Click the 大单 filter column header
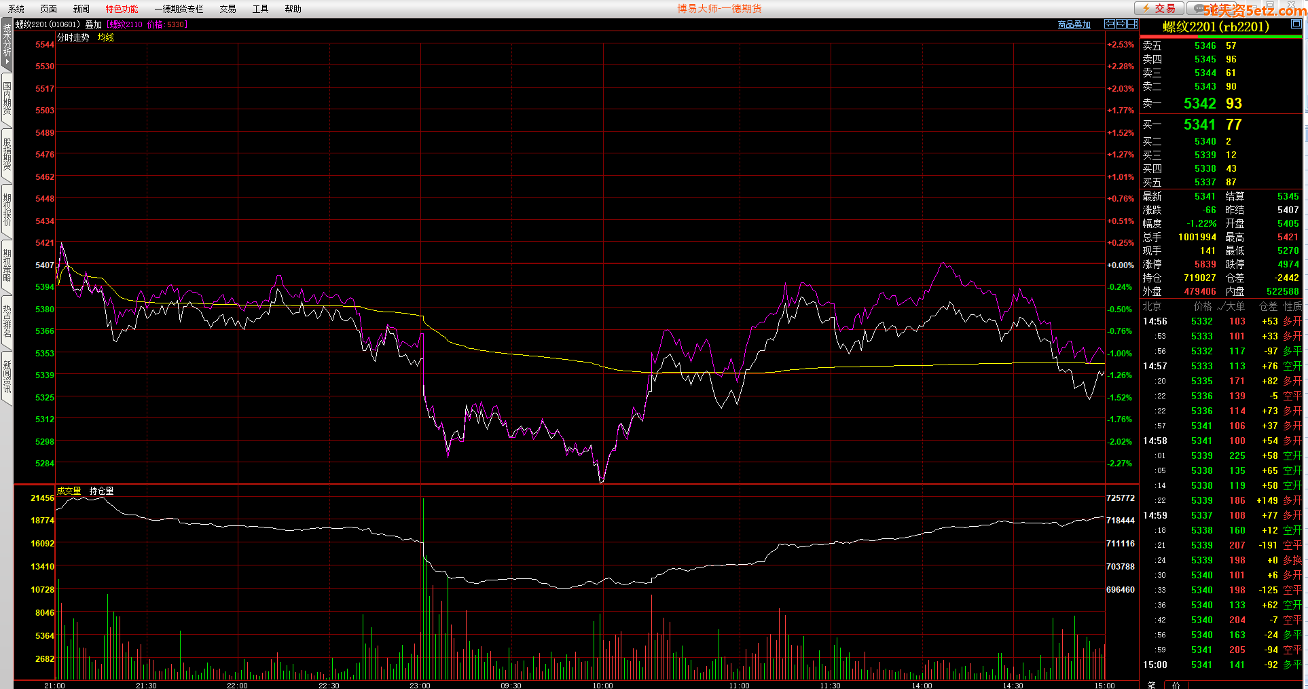The width and height of the screenshot is (1308, 689). click(1235, 306)
